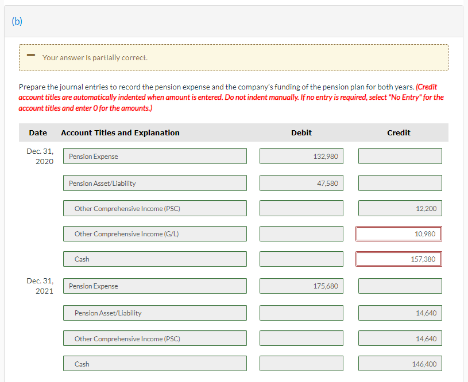Open the 2020 Cash account title field
Screen dimensions: 468x382
155,259
